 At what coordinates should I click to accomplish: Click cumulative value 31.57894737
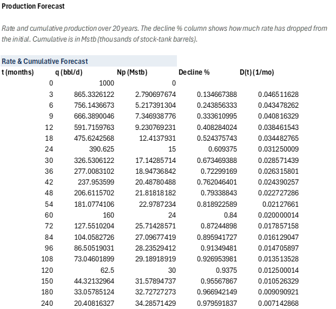[155, 281]
